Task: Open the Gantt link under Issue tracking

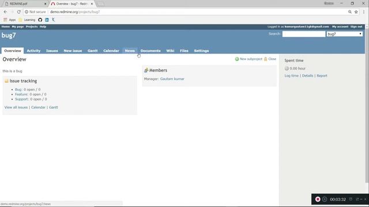Action: tap(54, 108)
